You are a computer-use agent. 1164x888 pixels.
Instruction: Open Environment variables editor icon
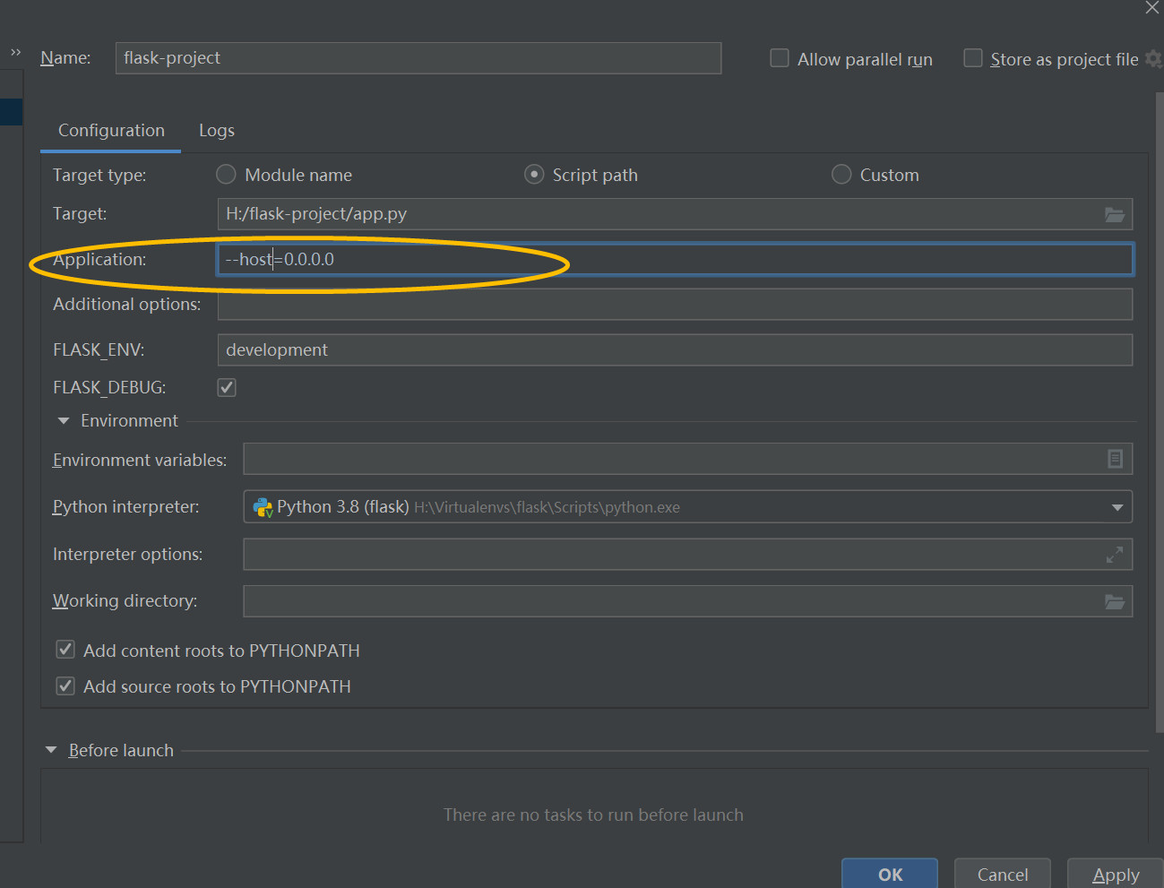(1115, 459)
